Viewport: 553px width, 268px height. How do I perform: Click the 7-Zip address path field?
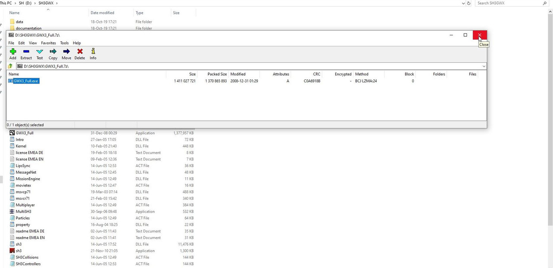point(251,66)
